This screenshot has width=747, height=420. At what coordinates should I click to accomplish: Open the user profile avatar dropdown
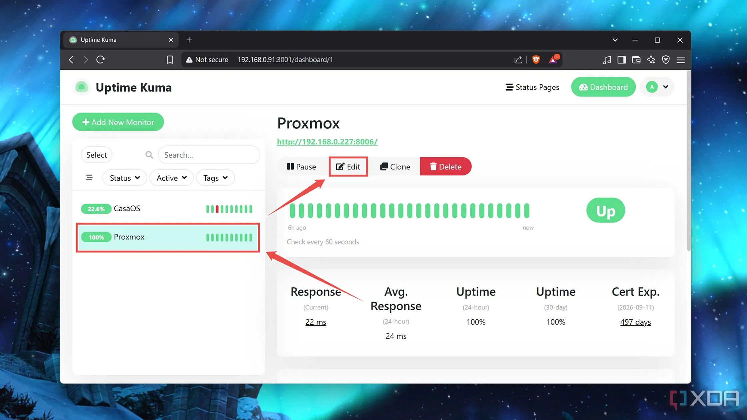(x=657, y=87)
